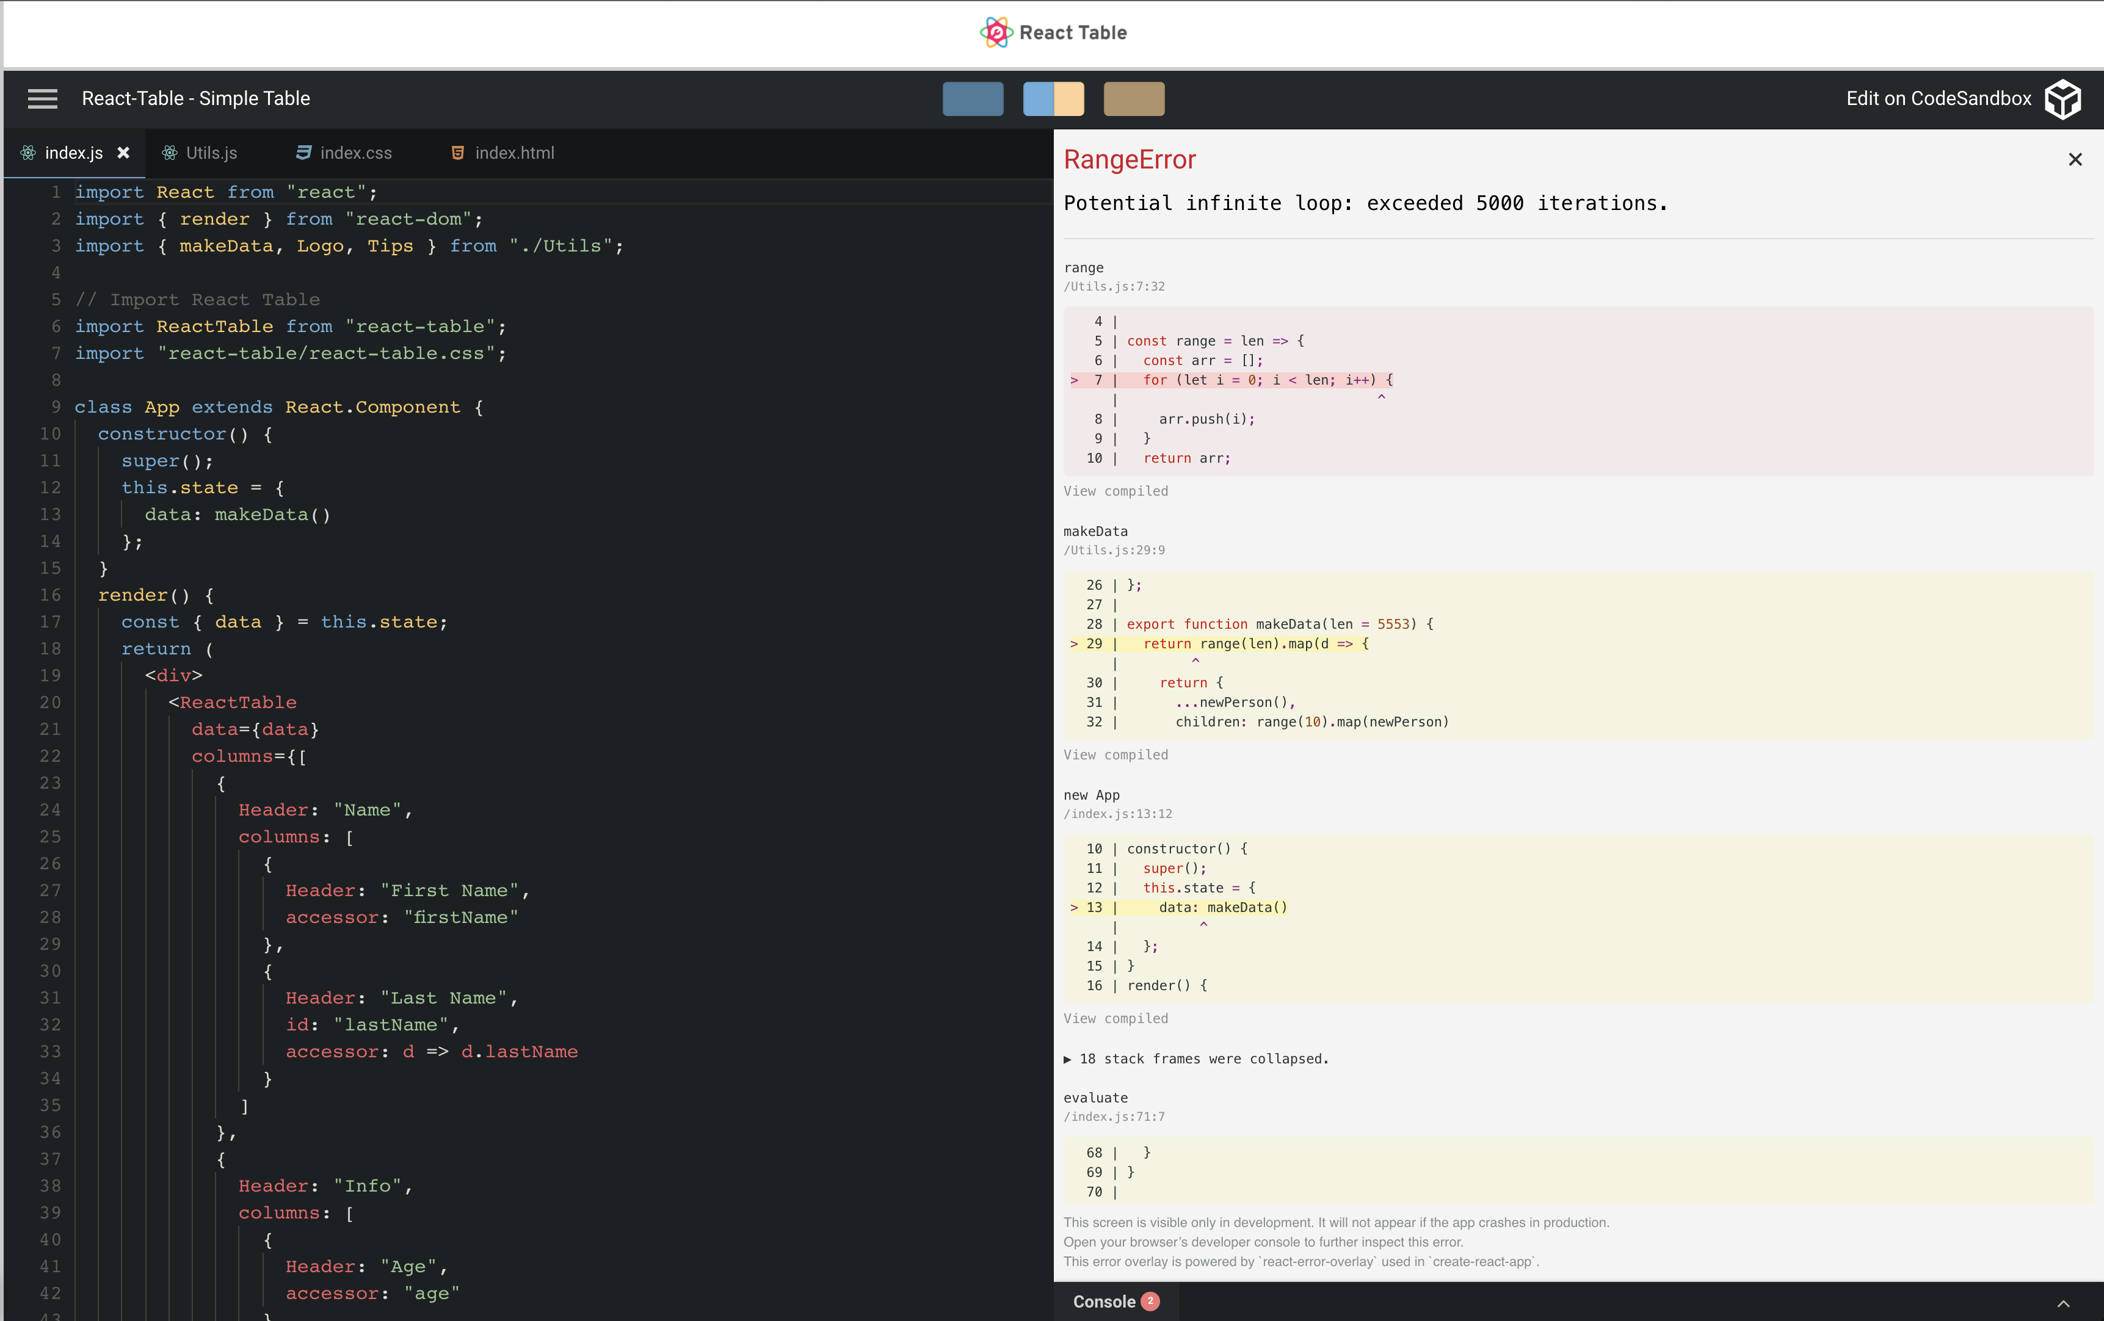Click the error count badge on the Console bar
2104x1321 pixels.
1151,1301
